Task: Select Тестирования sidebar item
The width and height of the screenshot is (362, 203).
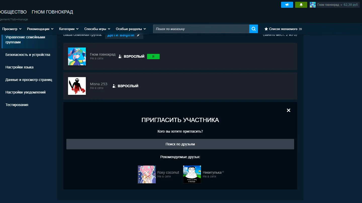Action: [17, 105]
